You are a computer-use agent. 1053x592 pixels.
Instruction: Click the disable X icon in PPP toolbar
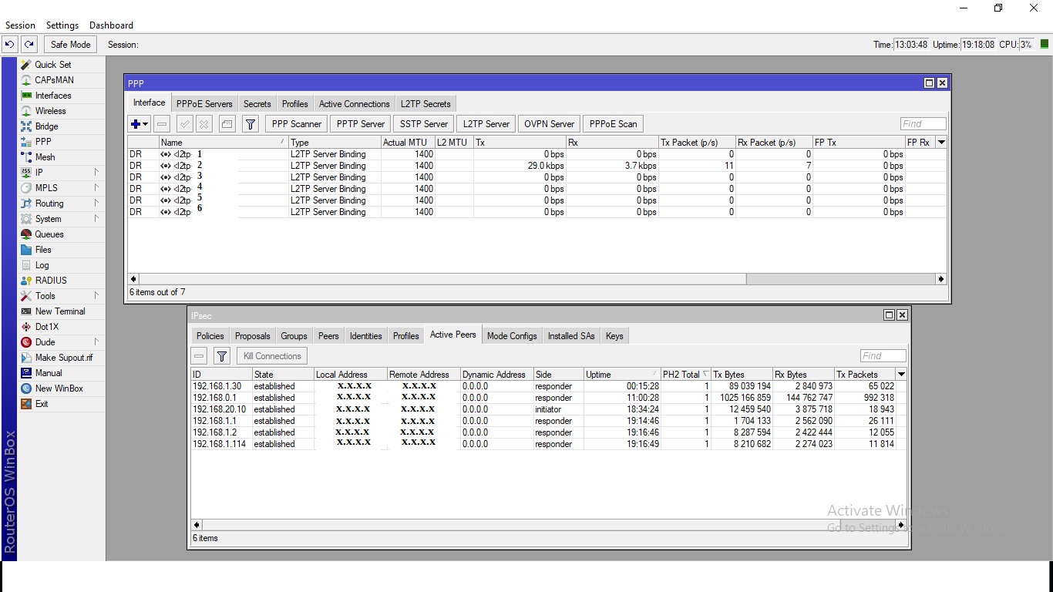(204, 124)
